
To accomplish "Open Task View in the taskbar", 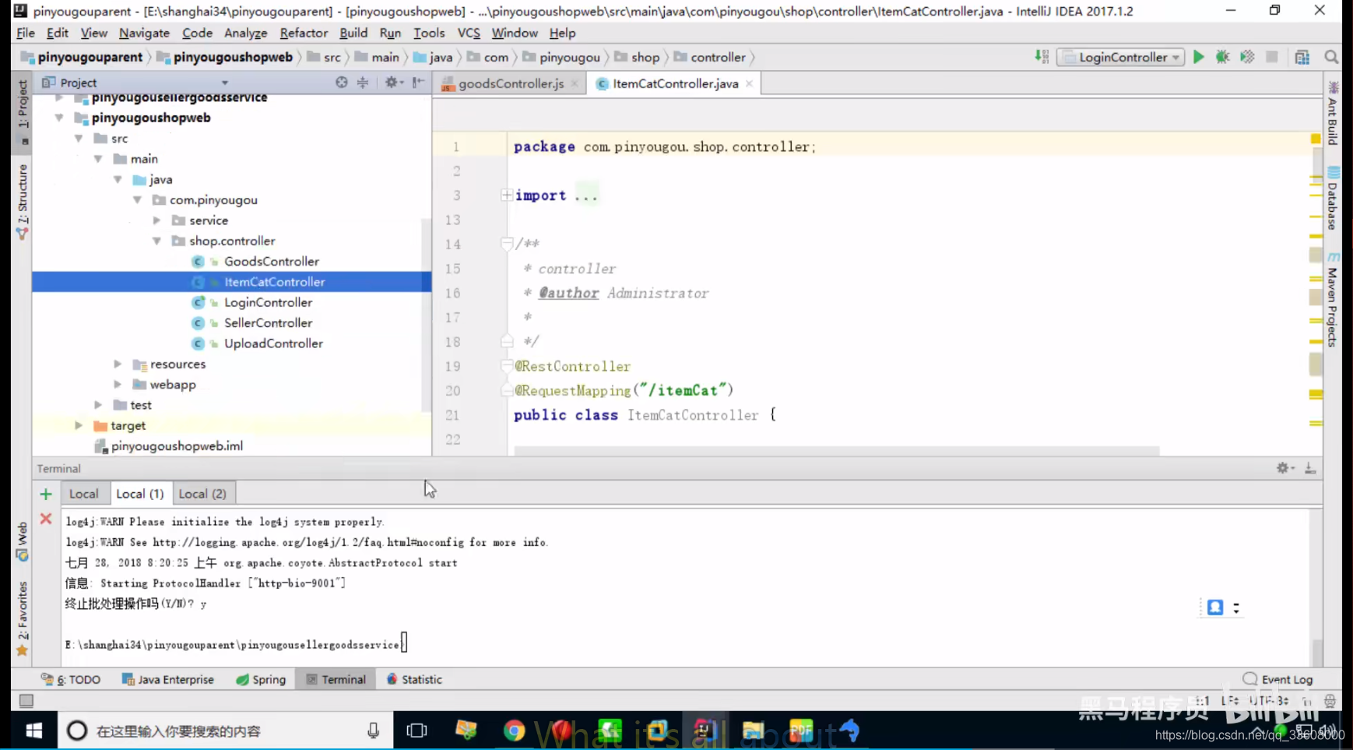I will [417, 731].
